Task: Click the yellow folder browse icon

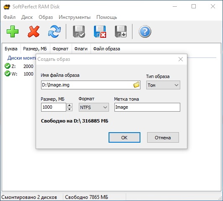Action: point(136,85)
